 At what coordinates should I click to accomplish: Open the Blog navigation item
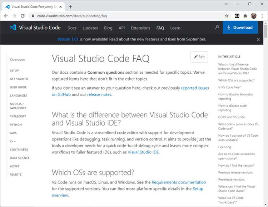108,28
